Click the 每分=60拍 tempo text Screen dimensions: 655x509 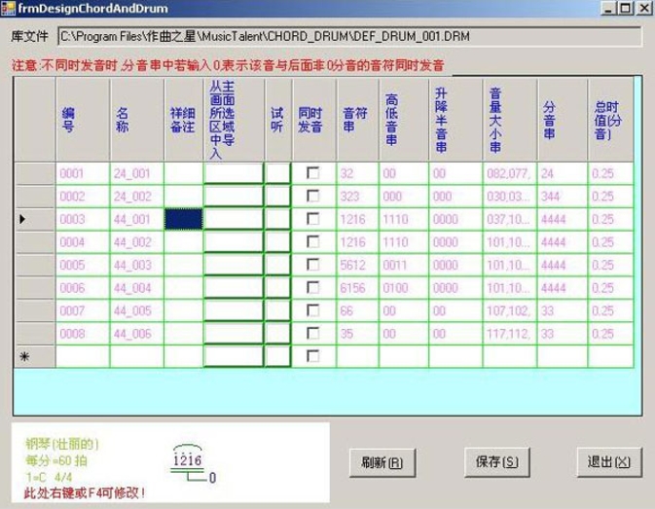click(x=56, y=460)
